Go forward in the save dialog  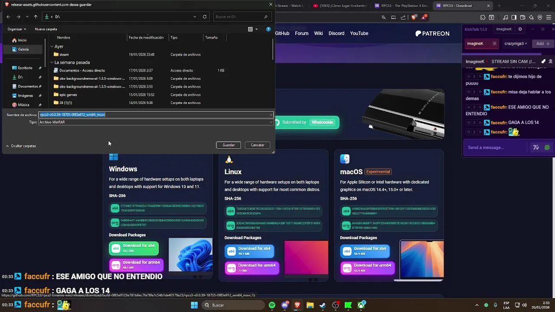pyautogui.click(x=18, y=17)
